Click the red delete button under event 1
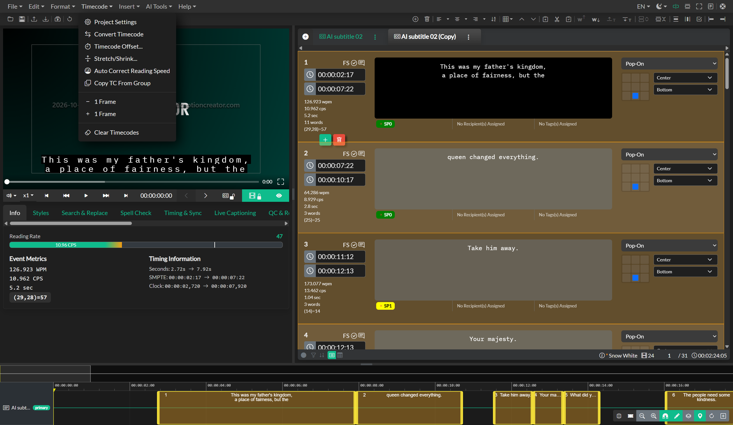Image resolution: width=733 pixels, height=425 pixels. pos(339,140)
